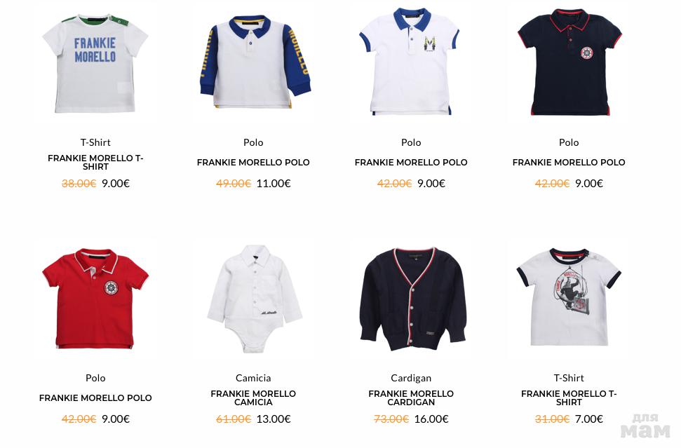
Task: Open the white Frankie Morello logo T-shirt image
Action: (95, 64)
